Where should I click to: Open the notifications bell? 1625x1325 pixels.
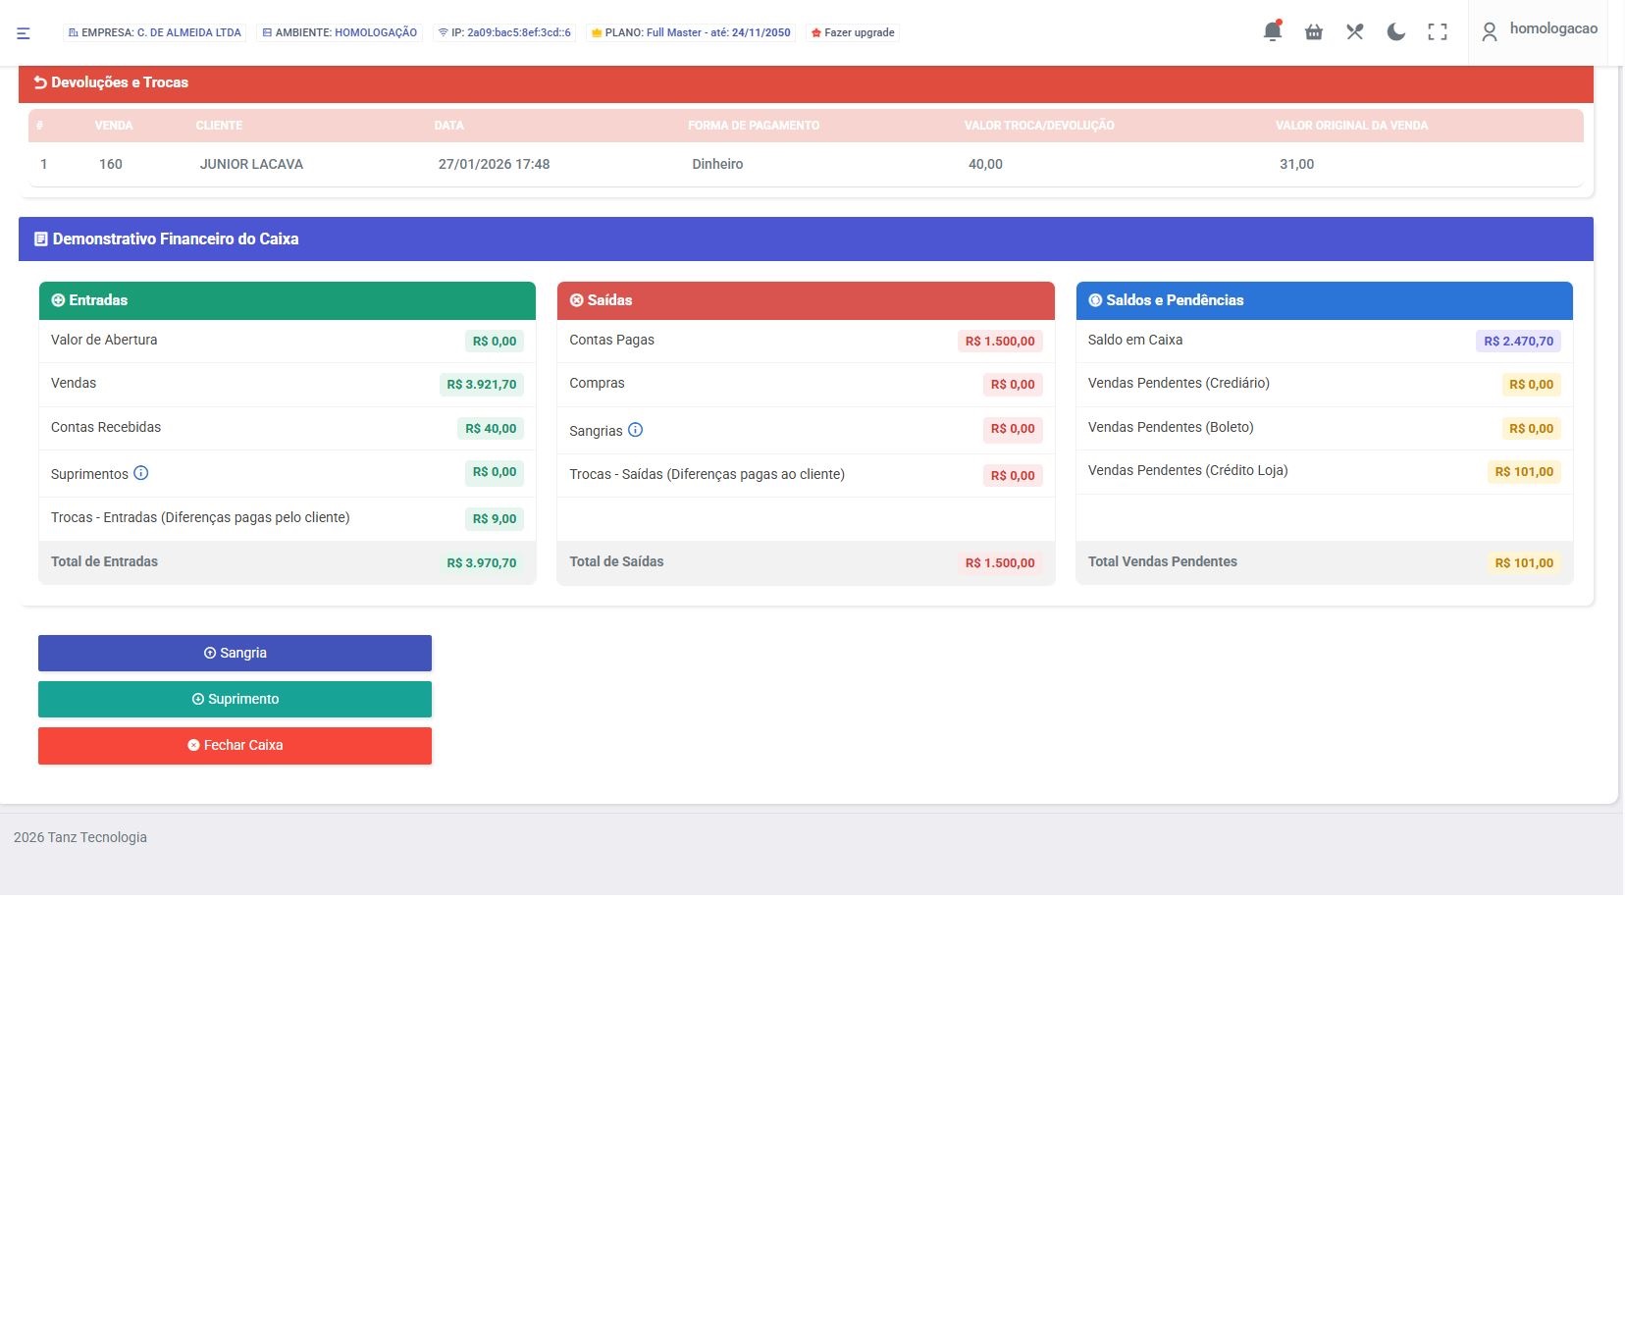pyautogui.click(x=1272, y=31)
